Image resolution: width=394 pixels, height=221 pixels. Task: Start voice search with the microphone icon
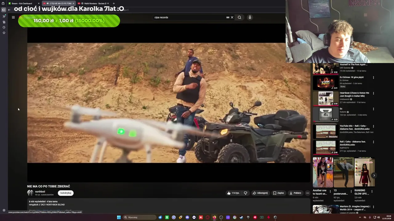[250, 17]
